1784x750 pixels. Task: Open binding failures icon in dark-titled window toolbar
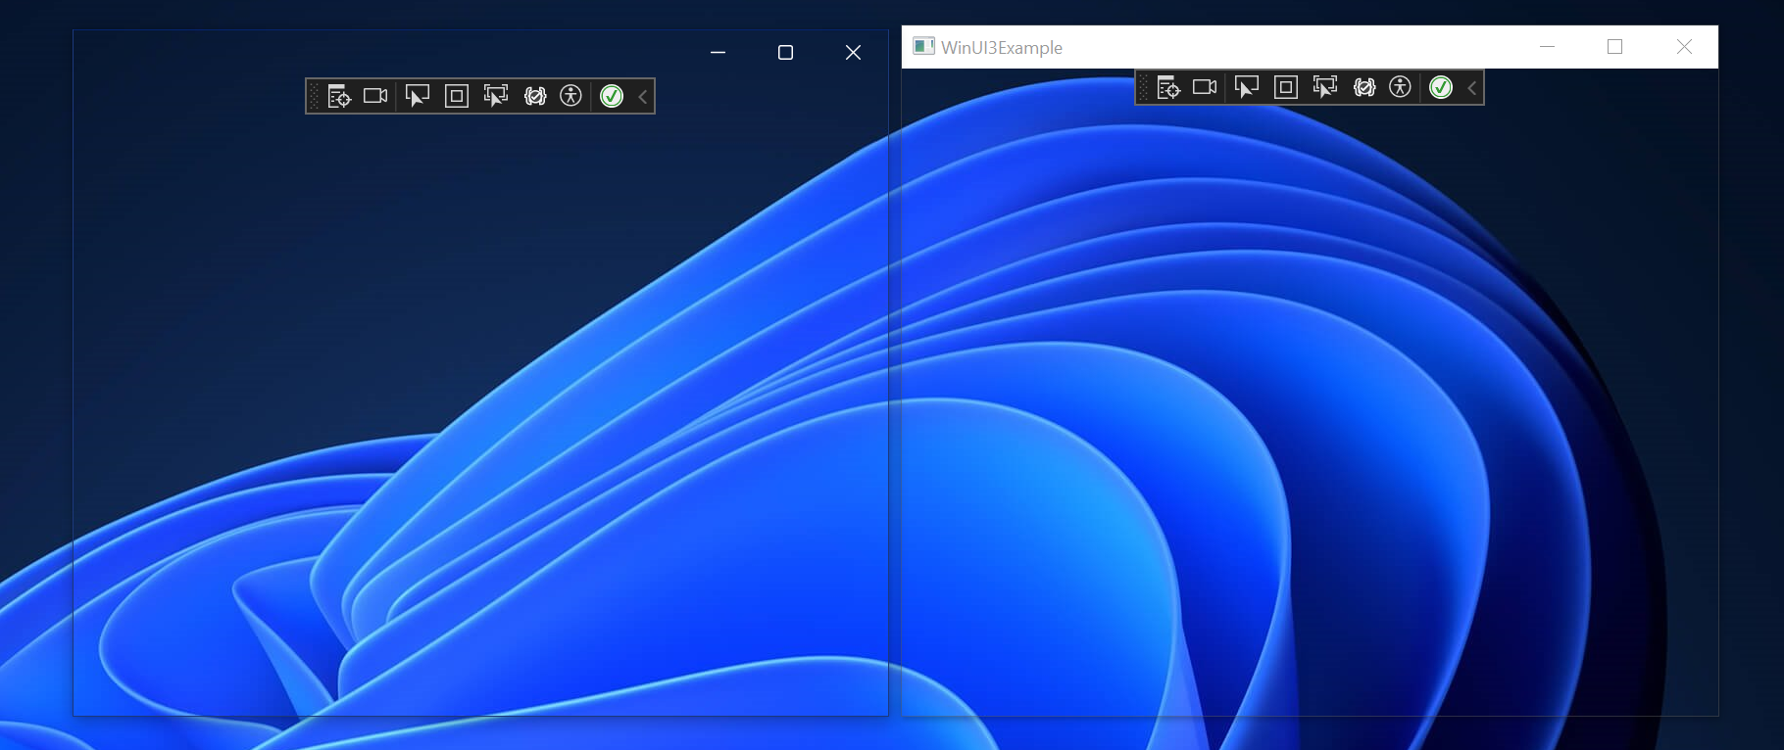tap(535, 96)
